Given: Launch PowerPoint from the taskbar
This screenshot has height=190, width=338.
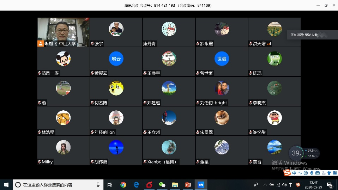Looking at the screenshot, I should click(x=188, y=185).
